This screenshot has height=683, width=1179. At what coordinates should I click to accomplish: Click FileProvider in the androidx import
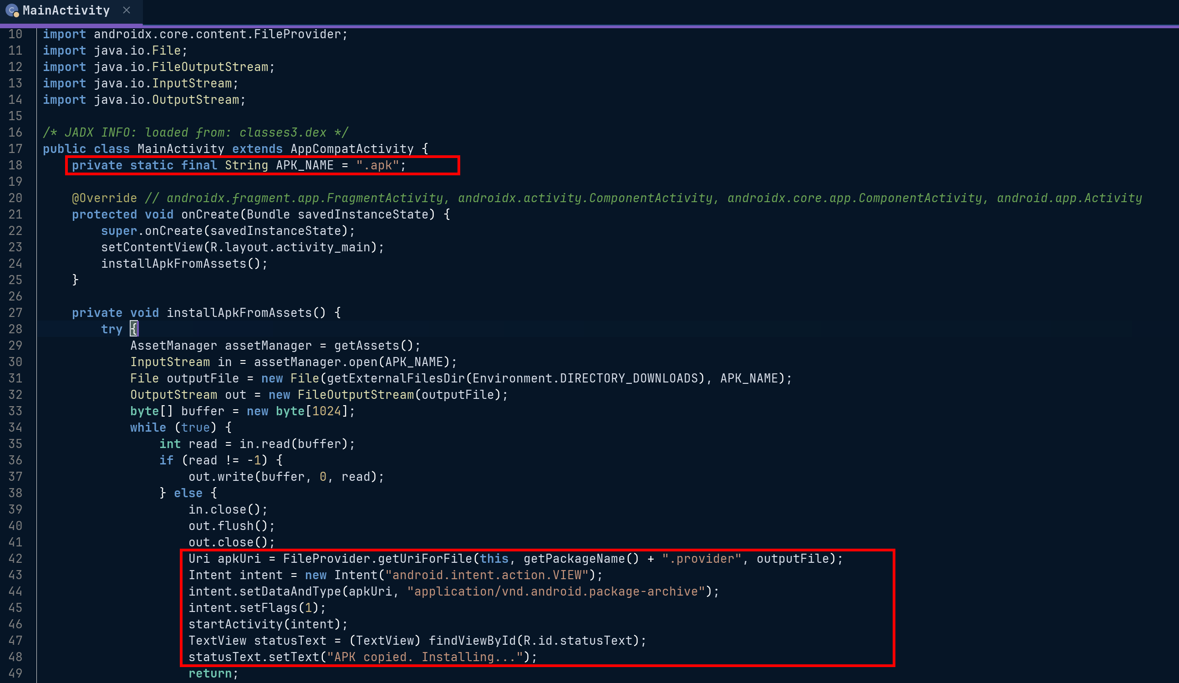tap(297, 34)
